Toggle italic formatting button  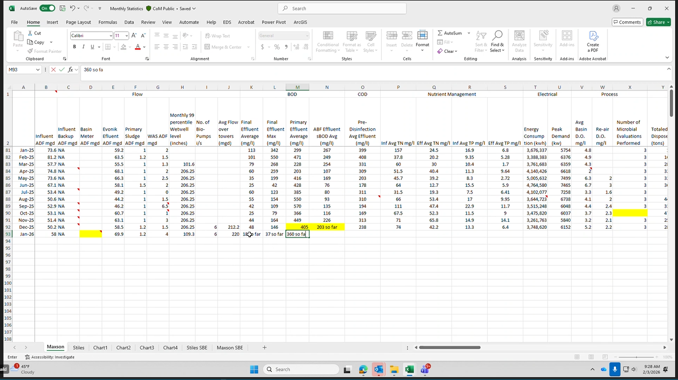tap(83, 47)
